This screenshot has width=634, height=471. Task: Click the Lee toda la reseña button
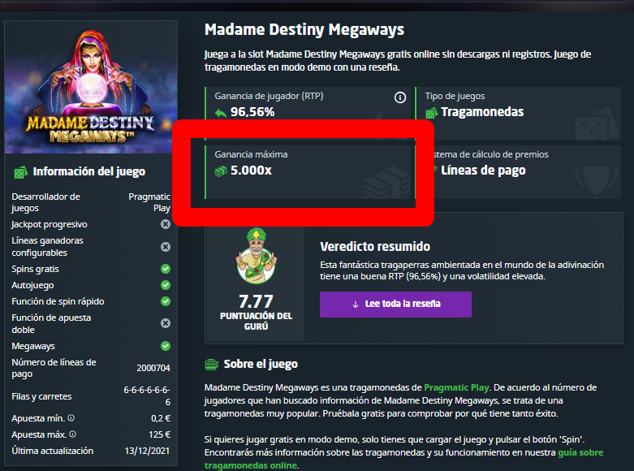click(x=395, y=305)
